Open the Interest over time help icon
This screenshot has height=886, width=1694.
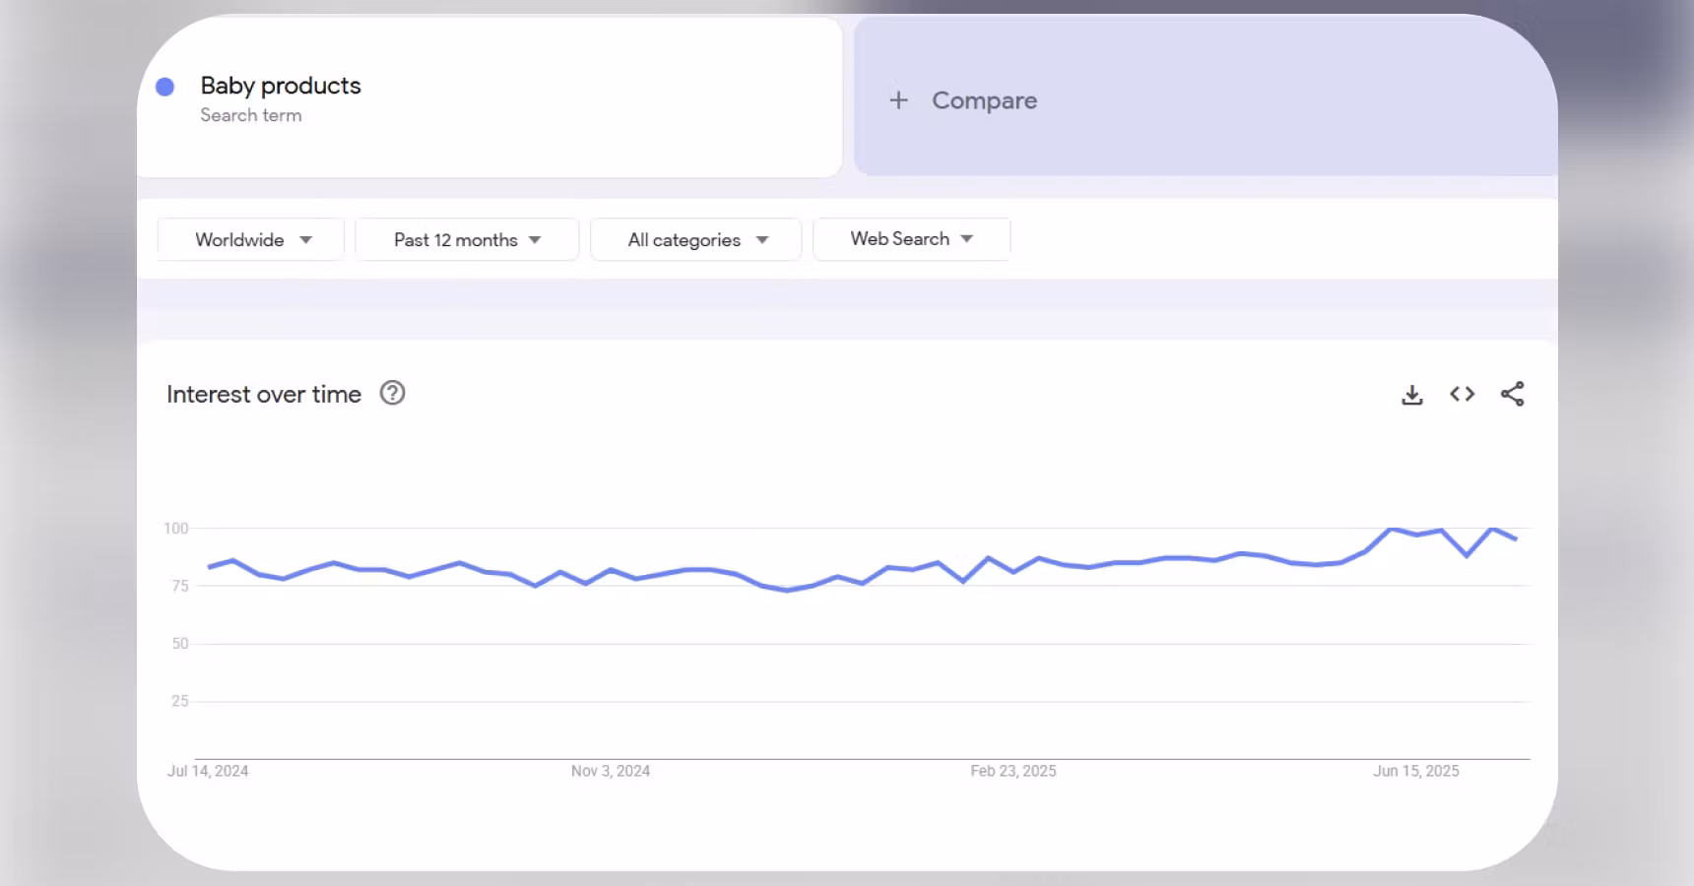[x=392, y=394]
